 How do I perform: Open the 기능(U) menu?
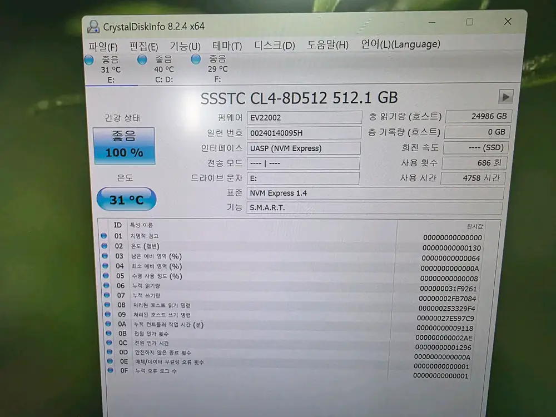[x=185, y=46]
